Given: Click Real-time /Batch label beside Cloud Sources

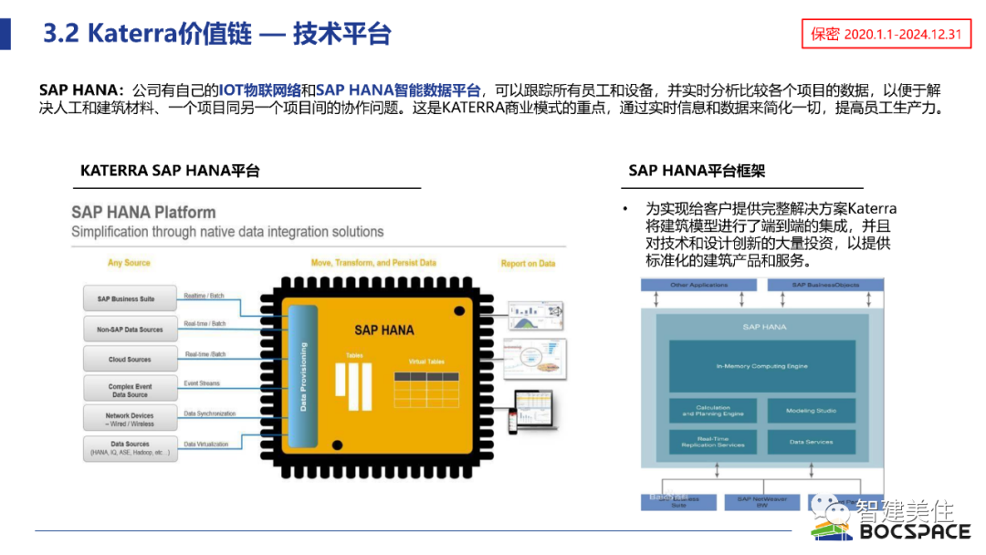Looking at the screenshot, I should coord(205,354).
